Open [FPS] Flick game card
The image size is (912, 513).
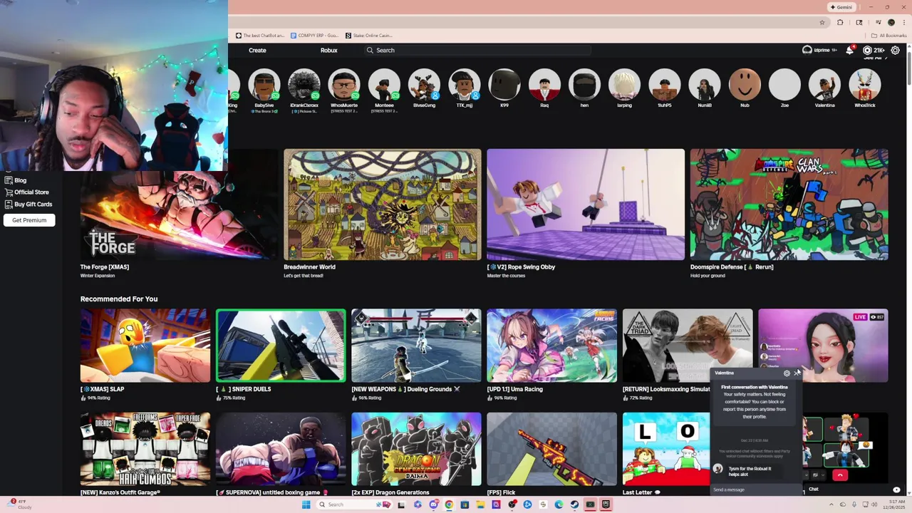551,449
